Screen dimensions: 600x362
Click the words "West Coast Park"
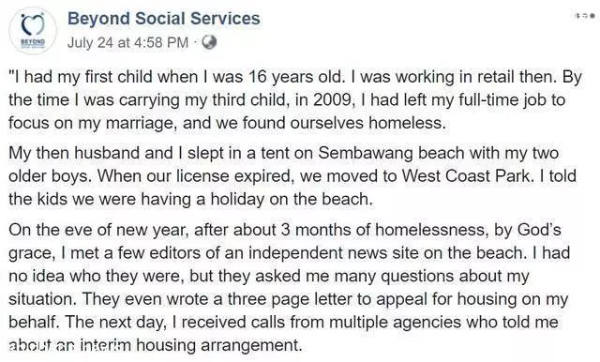[x=467, y=176]
